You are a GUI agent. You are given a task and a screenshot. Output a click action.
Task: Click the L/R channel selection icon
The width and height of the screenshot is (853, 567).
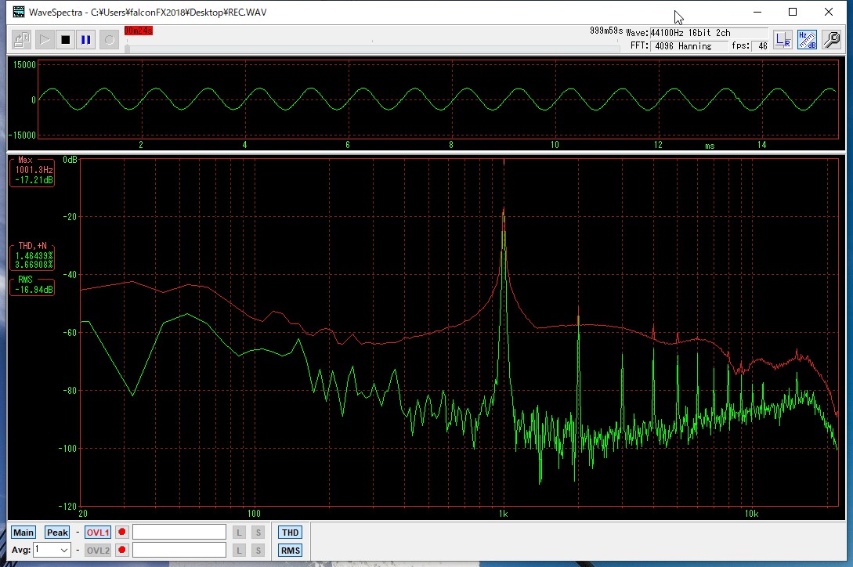(x=782, y=40)
